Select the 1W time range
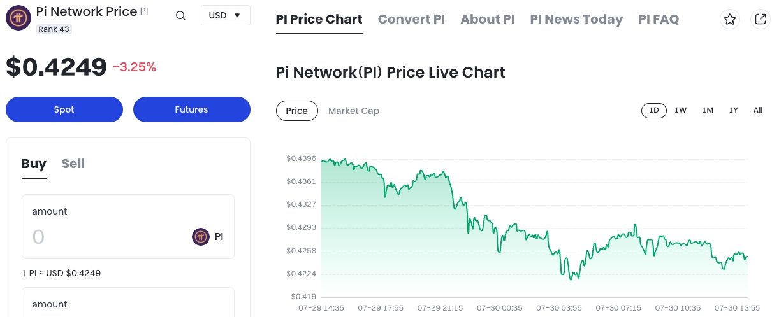This screenshot has width=772, height=317. tap(680, 110)
